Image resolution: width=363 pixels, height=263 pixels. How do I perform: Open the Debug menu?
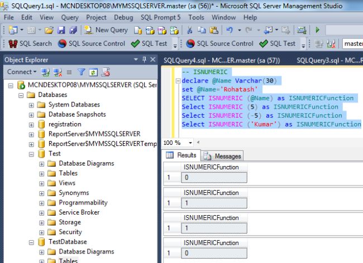pyautogui.click(x=123, y=17)
